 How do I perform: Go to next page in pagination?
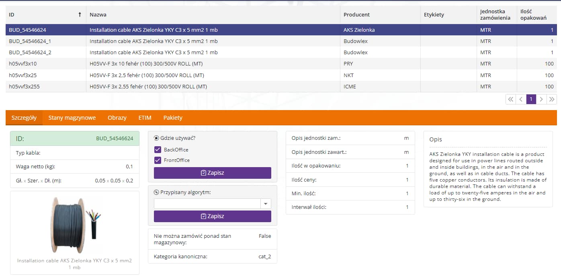tap(541, 99)
